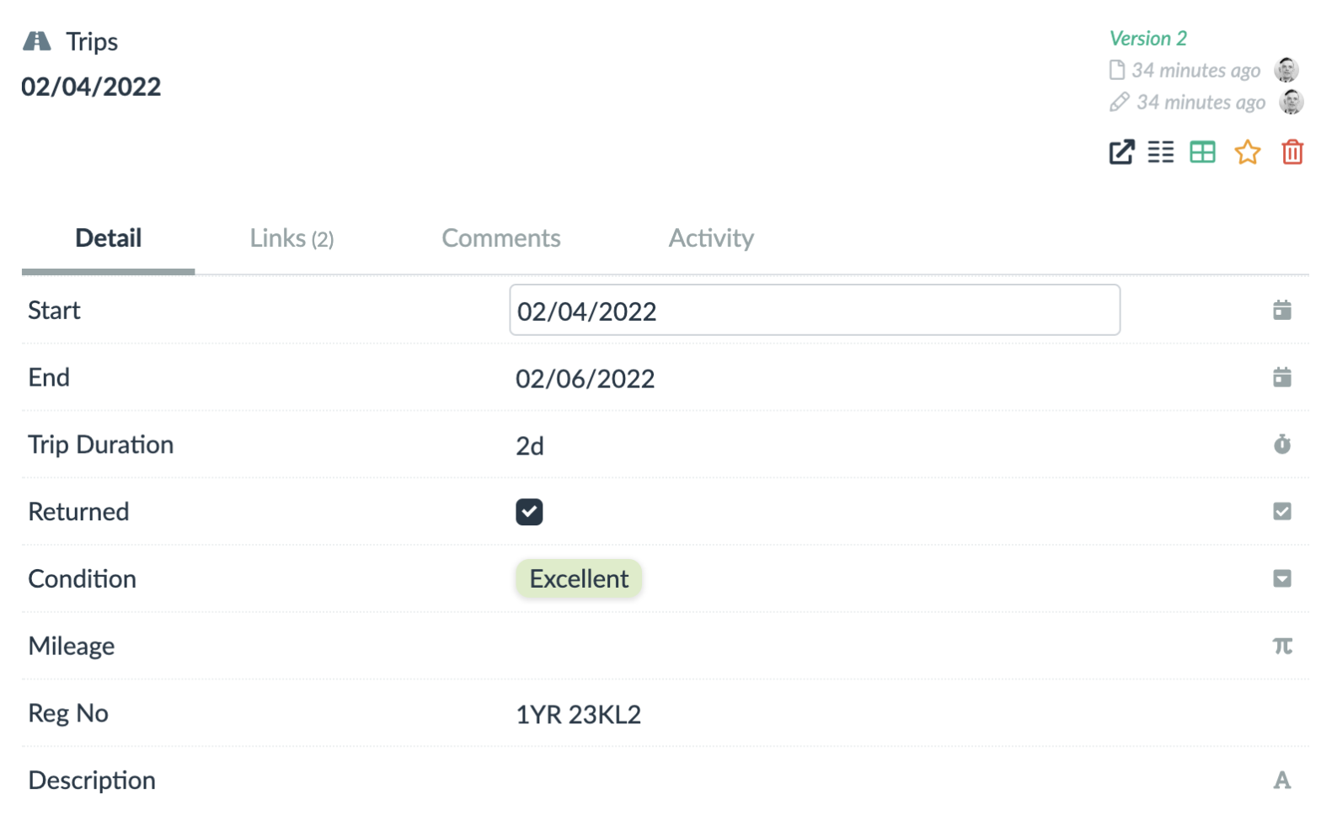The height and width of the screenshot is (831, 1321).
Task: Click the open in new window icon
Action: 1121,152
